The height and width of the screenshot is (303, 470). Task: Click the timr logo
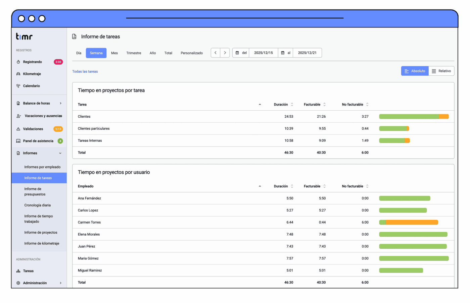24,37
